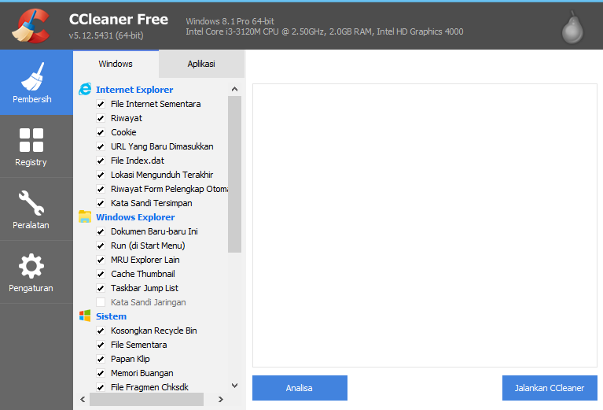603x410 pixels.
Task: Toggle Cache Thumbnail checkbox
Action: (101, 274)
